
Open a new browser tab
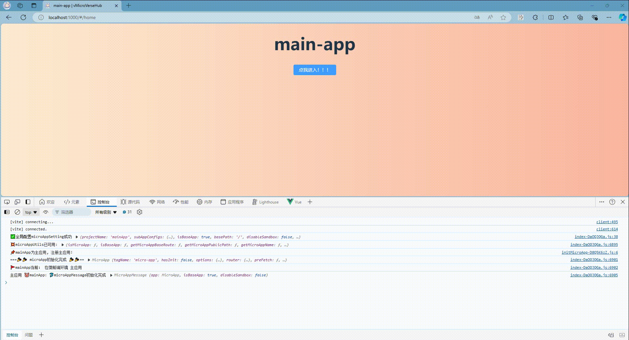(128, 6)
